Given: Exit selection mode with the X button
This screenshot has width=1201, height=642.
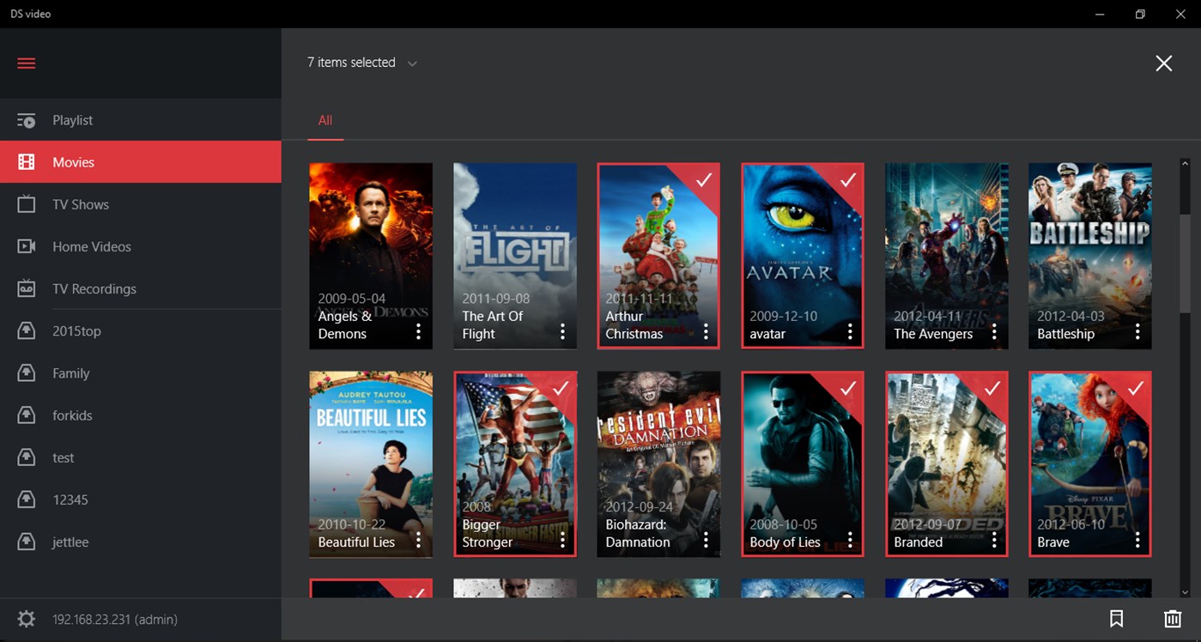Looking at the screenshot, I should (x=1163, y=63).
